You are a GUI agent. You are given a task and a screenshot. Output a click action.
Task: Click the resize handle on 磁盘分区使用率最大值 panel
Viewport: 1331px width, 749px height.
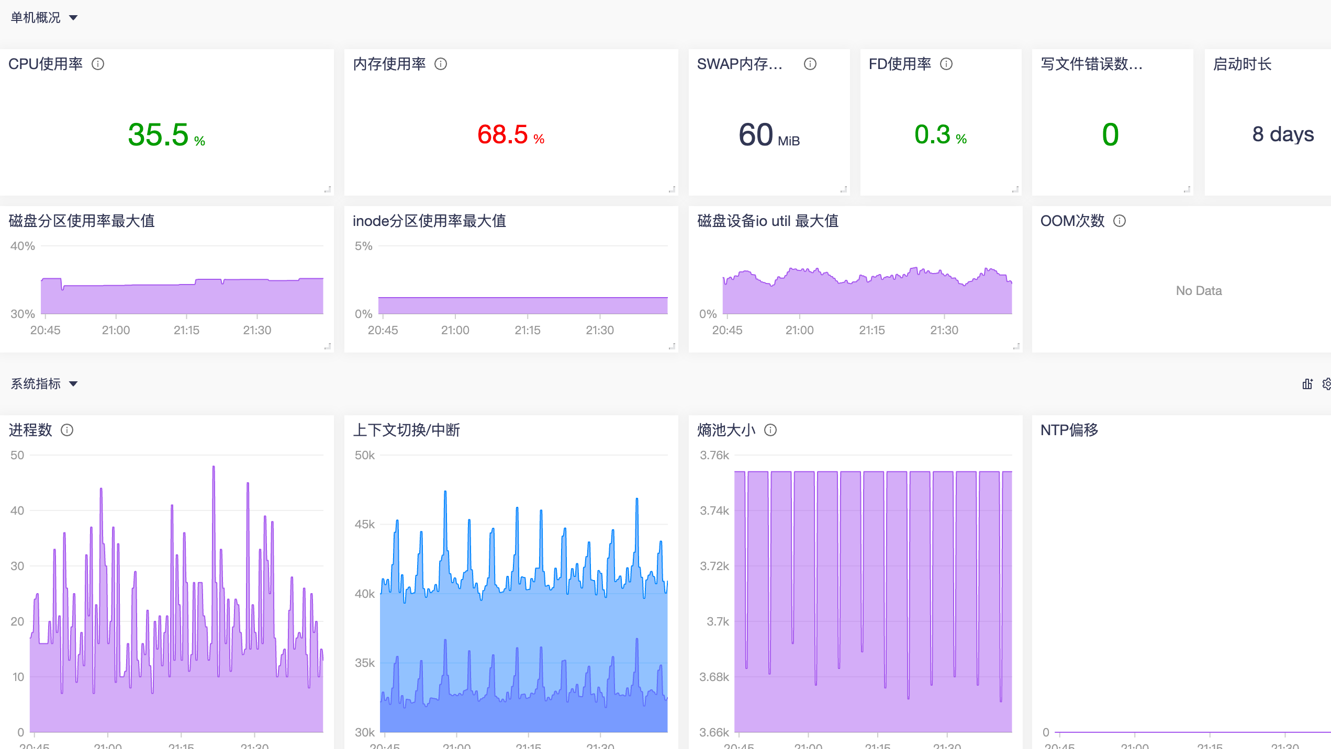click(328, 346)
